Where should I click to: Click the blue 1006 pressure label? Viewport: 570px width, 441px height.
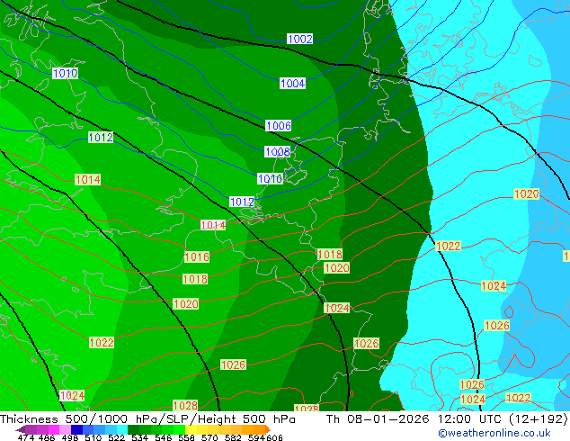click(279, 125)
